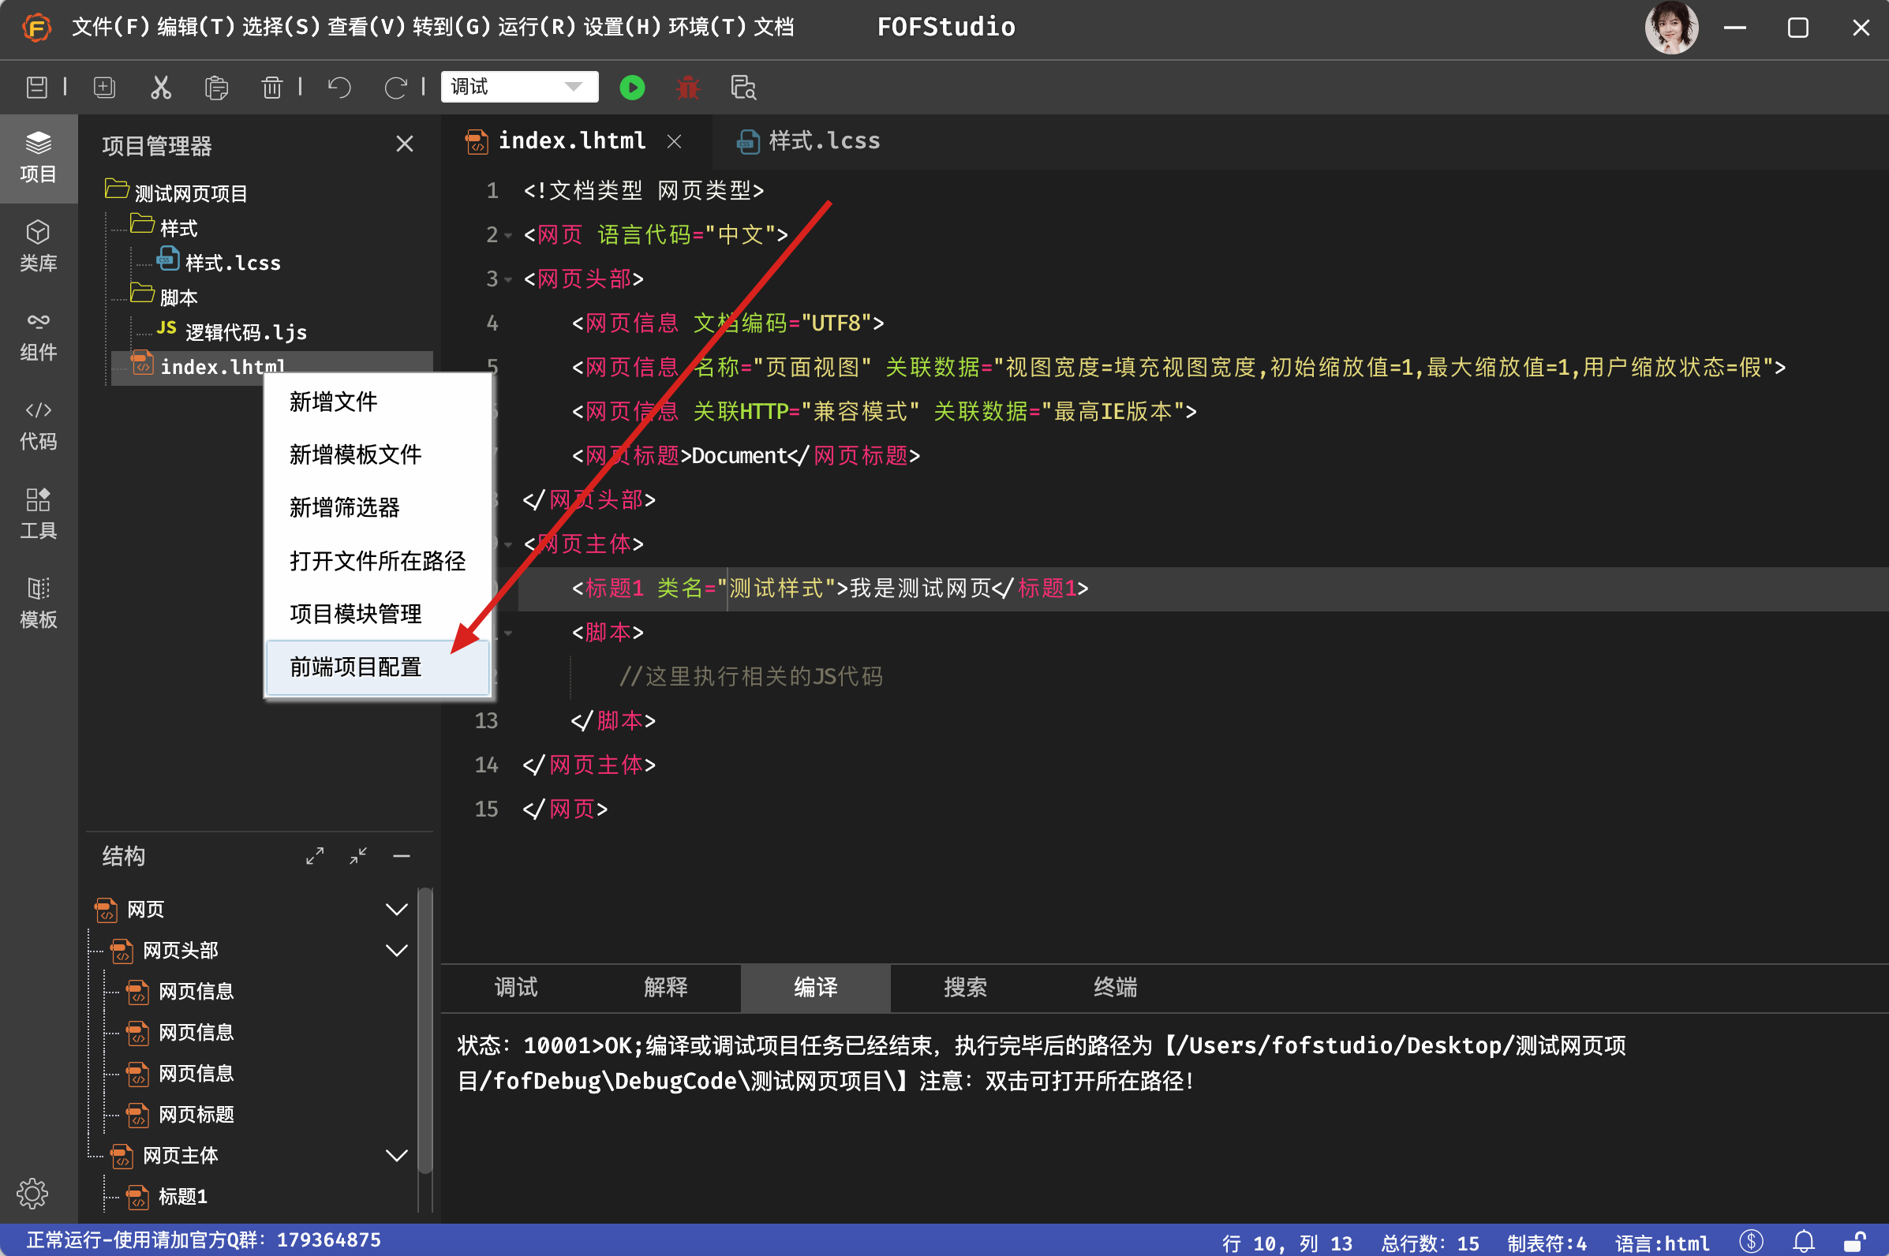1889x1256 pixels.
Task: Fold code at line 2 arrow
Action: 508,235
